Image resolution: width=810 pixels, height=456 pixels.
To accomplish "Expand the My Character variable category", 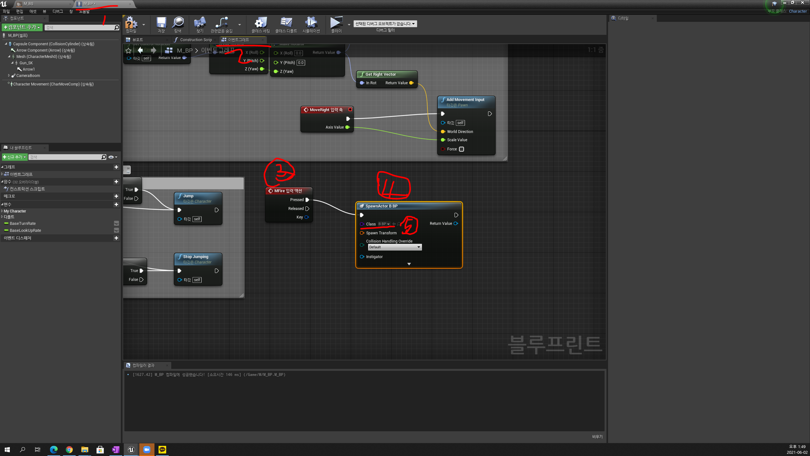I will click(2, 211).
